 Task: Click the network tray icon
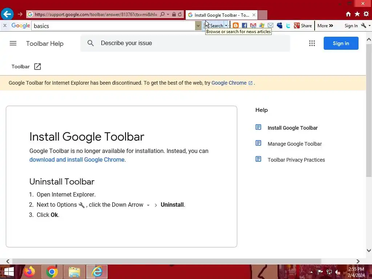coord(329,272)
